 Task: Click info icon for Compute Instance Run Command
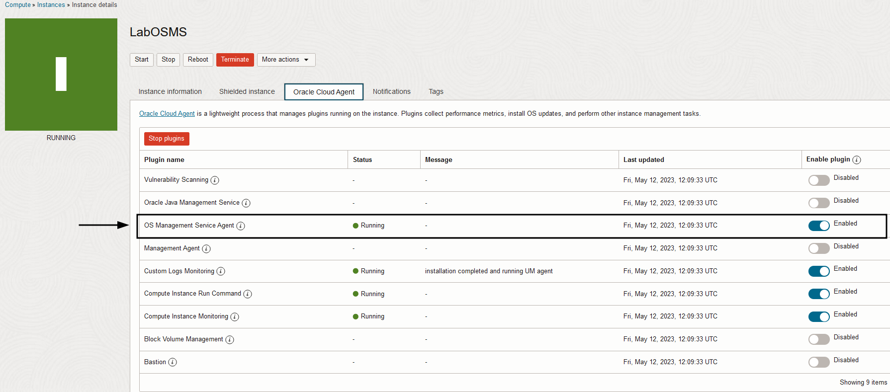tap(248, 294)
